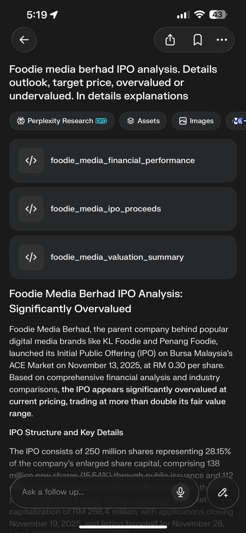Open code icon of foodie_media_financial_performance
Screen dimensions: 246x533
(x=31, y=160)
